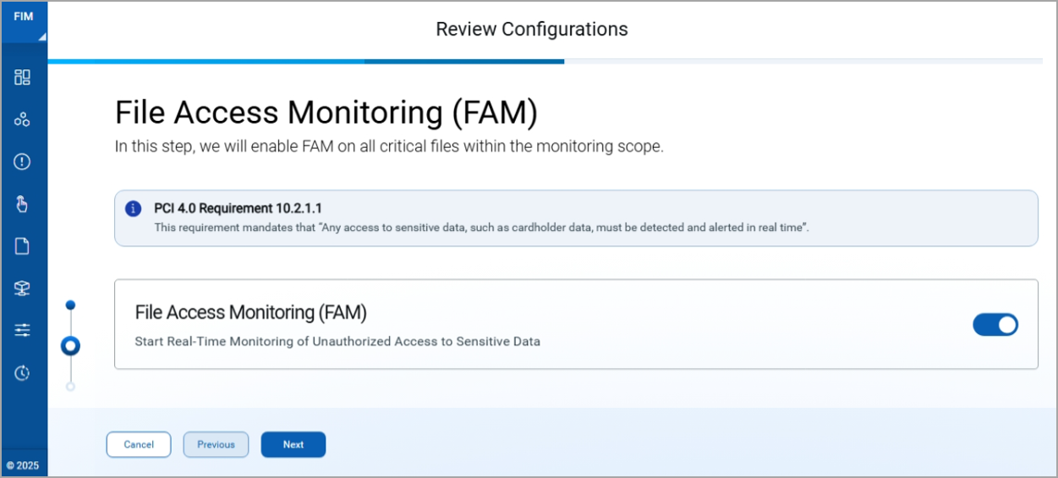This screenshot has height=478, width=1058.
Task: Click the Previous button
Action: 216,444
